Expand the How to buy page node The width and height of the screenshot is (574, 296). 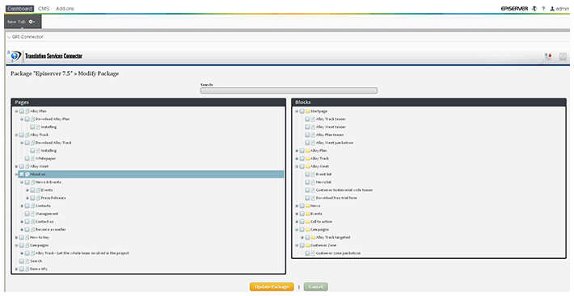[16, 238]
